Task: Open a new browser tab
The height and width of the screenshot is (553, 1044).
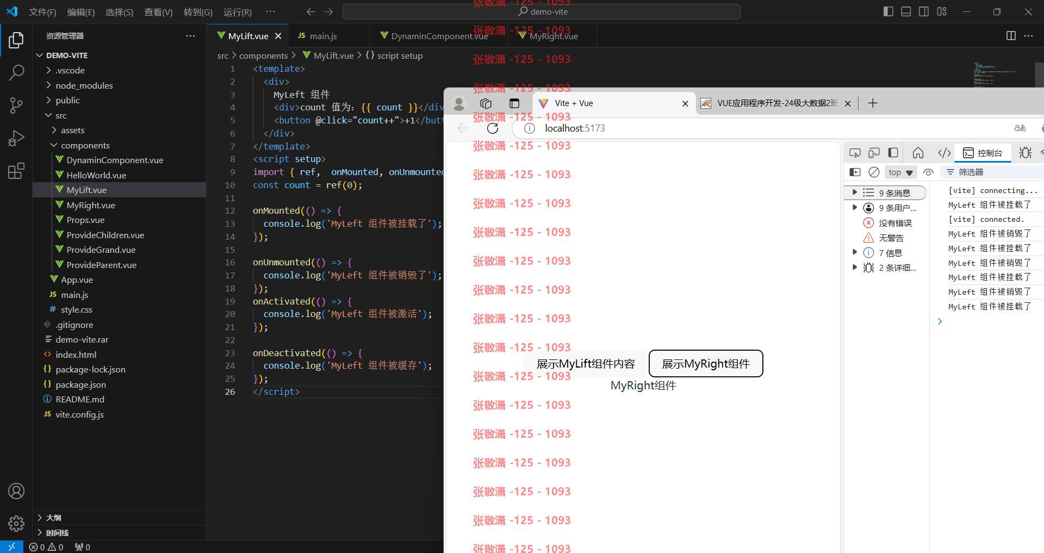Action: [873, 103]
